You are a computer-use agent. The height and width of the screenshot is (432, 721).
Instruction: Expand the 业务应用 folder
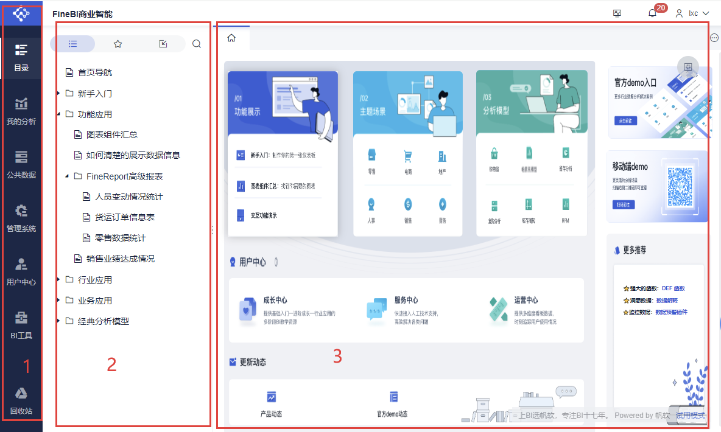59,300
